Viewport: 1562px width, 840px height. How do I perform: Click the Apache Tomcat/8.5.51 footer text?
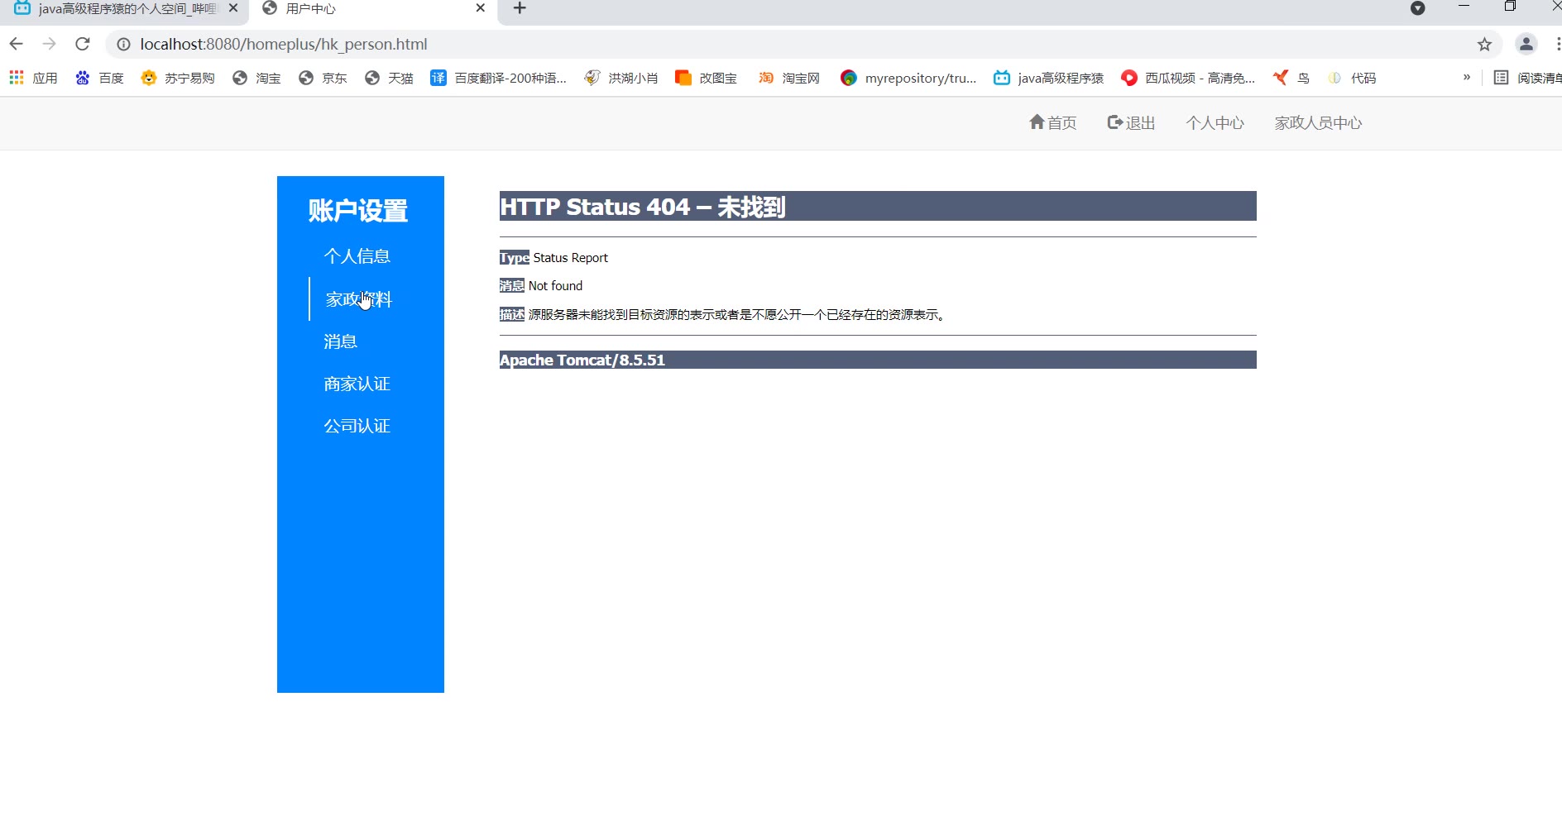(582, 360)
